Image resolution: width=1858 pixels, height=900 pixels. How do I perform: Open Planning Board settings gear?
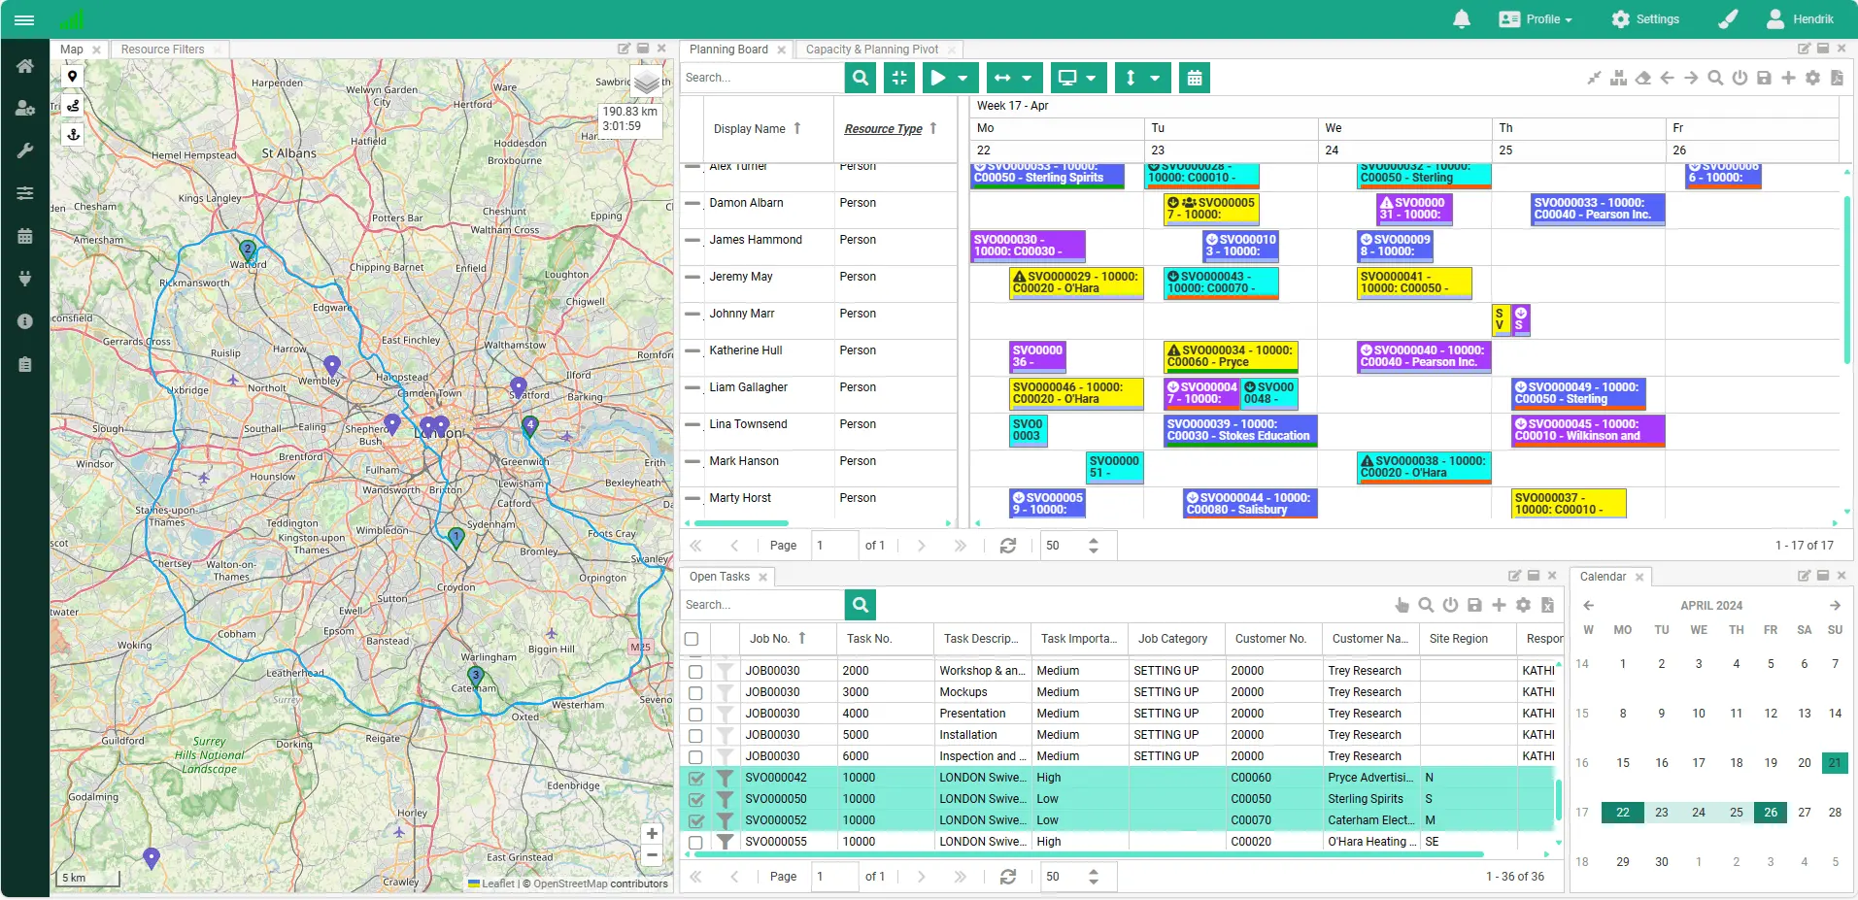pyautogui.click(x=1810, y=78)
